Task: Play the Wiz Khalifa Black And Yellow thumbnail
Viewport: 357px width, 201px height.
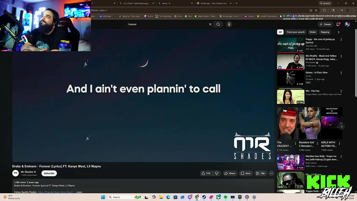Action: pyautogui.click(x=291, y=61)
